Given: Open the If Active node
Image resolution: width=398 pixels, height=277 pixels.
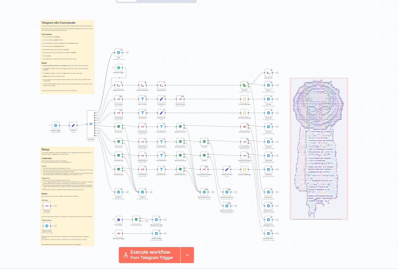Looking at the screenshot, I should 204,155.
